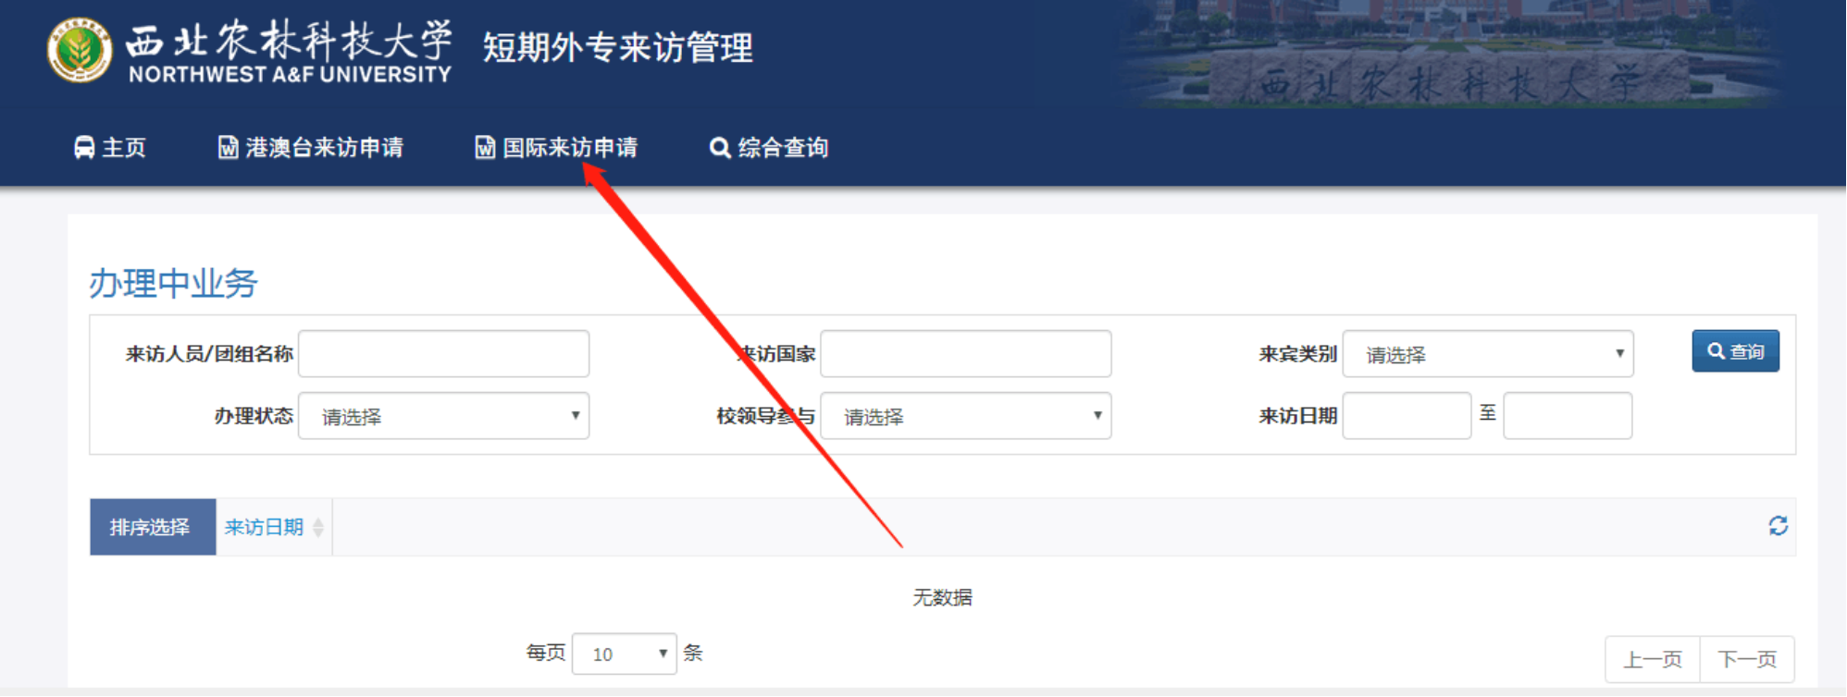The width and height of the screenshot is (1847, 697).
Task: Click the 来访国家 input field
Action: pos(965,354)
